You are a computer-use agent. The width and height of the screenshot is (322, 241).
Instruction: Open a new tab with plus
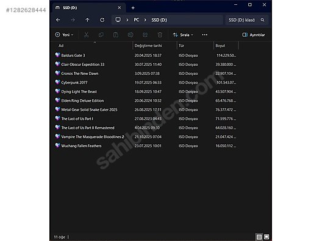pyautogui.click(x=133, y=8)
